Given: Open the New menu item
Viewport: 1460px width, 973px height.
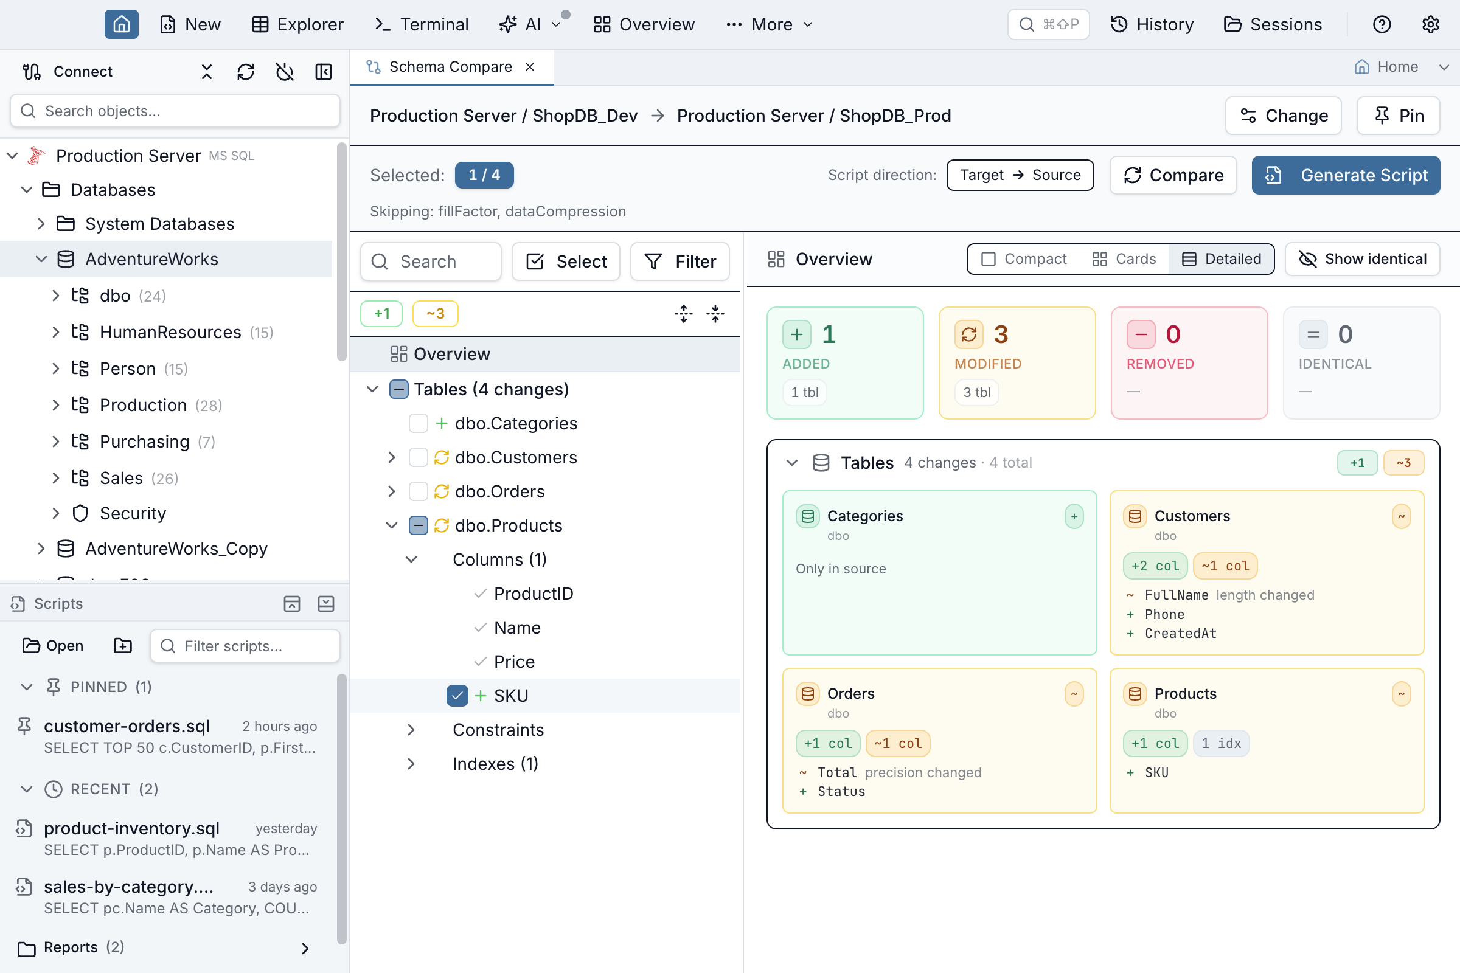Looking at the screenshot, I should 190,24.
